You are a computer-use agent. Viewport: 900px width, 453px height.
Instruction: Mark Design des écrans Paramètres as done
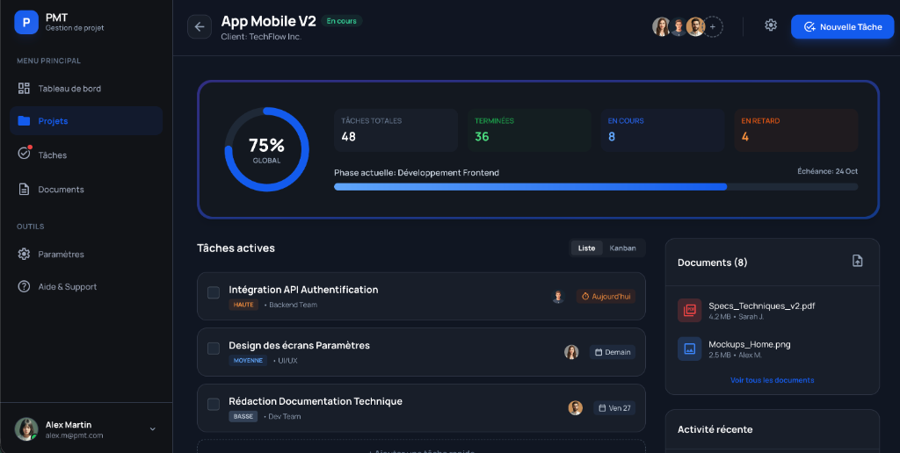pyautogui.click(x=214, y=349)
